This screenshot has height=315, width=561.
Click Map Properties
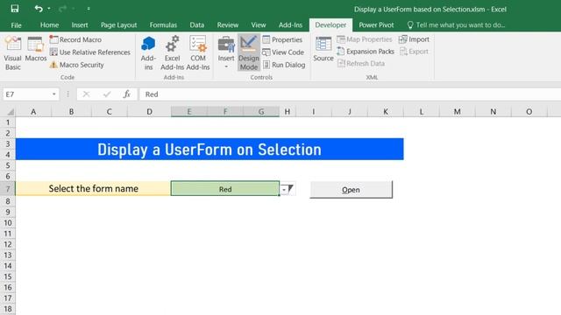click(365, 39)
